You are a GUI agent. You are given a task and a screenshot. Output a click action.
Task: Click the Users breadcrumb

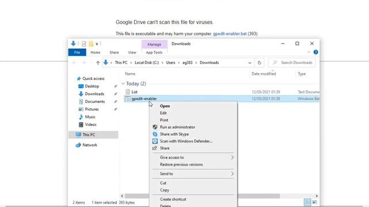171,63
